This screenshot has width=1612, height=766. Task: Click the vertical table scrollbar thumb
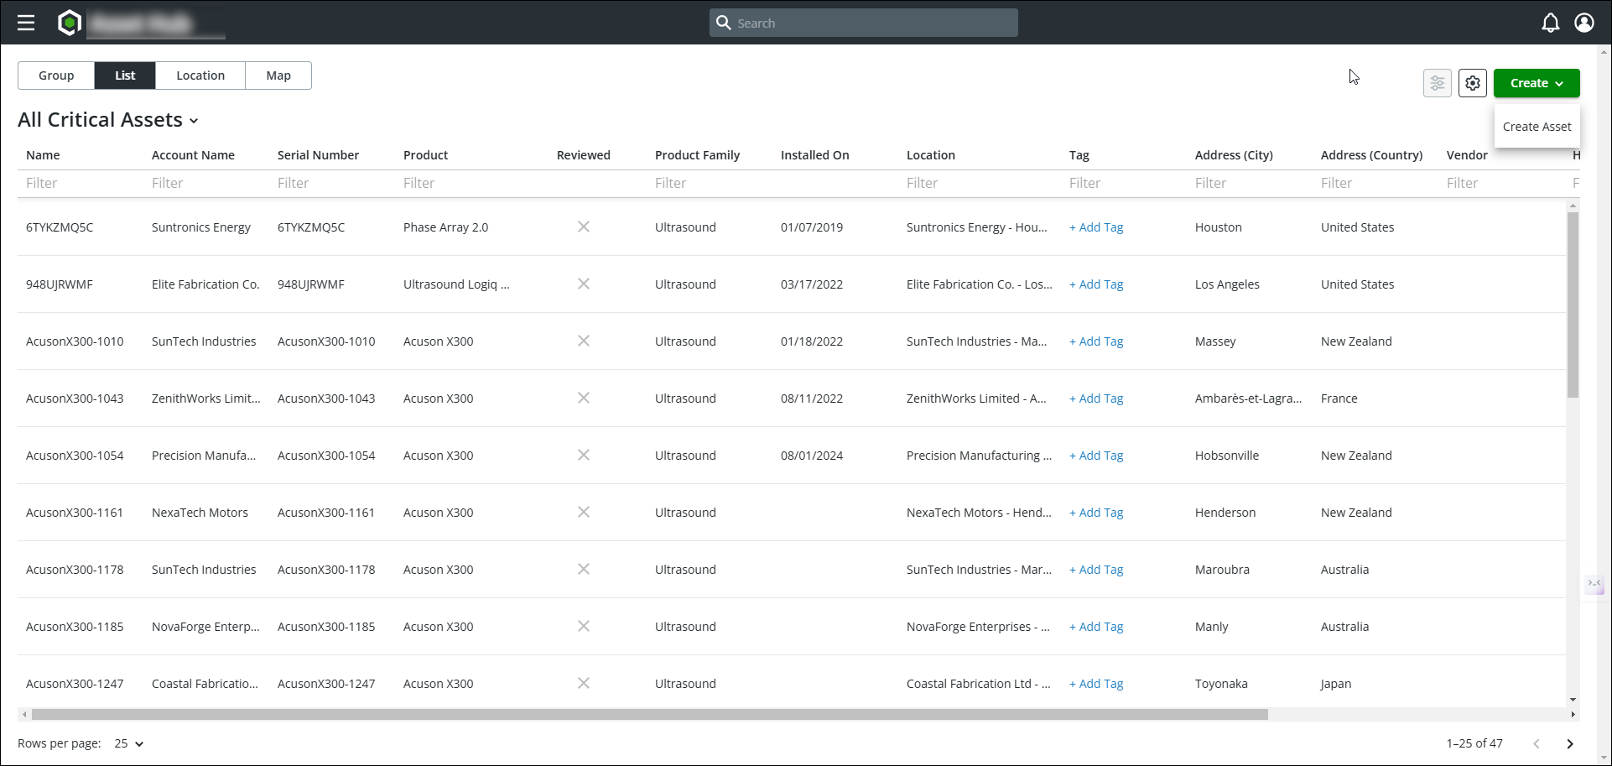(x=1573, y=305)
